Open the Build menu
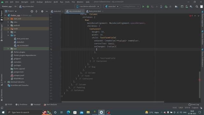Screen dimensions: 204x115 [x=56, y=2]
